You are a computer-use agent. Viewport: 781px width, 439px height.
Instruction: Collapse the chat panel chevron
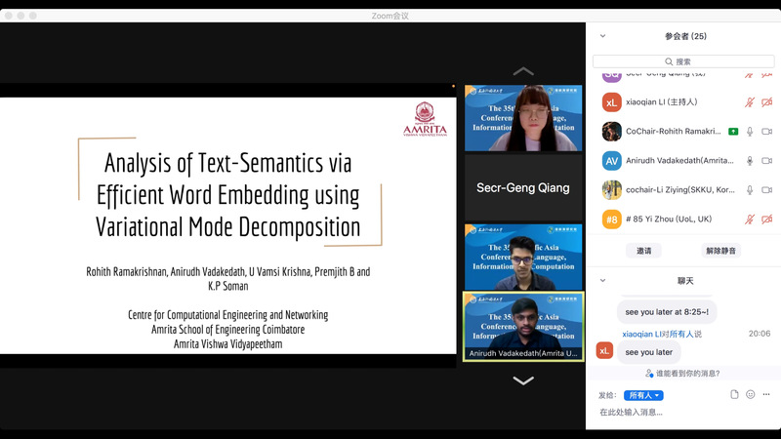pos(602,281)
